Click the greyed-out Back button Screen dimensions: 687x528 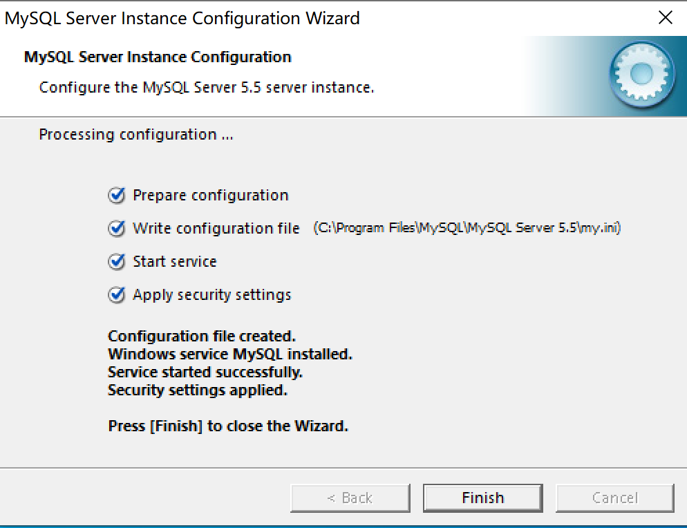pyautogui.click(x=350, y=498)
